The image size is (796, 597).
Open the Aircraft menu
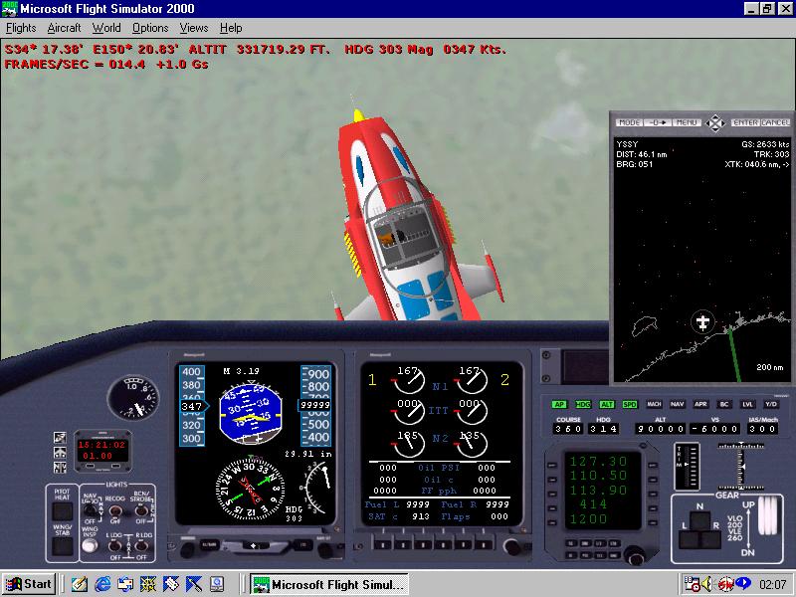click(64, 28)
